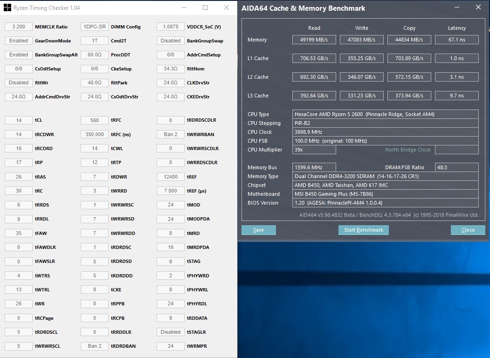This screenshot has width=490, height=358.
Task: Select the tFAW value 35
Action: (x=19, y=233)
